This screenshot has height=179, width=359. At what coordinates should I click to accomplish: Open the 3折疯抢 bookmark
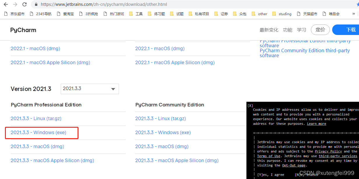click(88, 14)
